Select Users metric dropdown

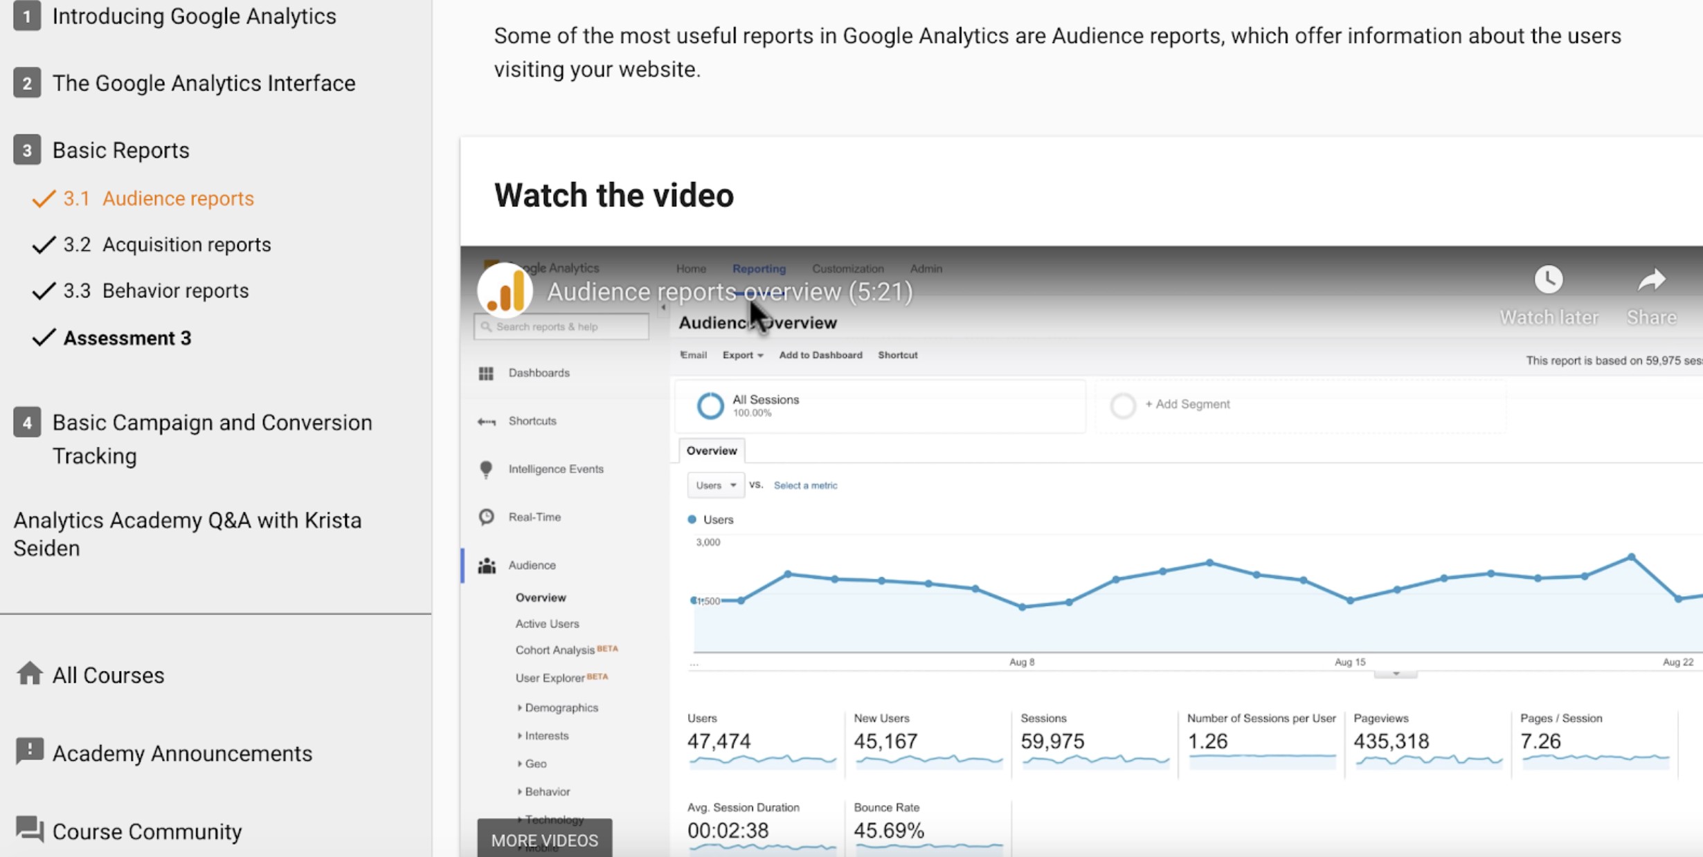(717, 484)
